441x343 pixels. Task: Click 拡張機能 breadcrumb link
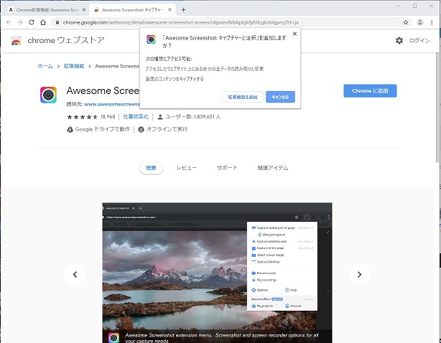tap(74, 66)
